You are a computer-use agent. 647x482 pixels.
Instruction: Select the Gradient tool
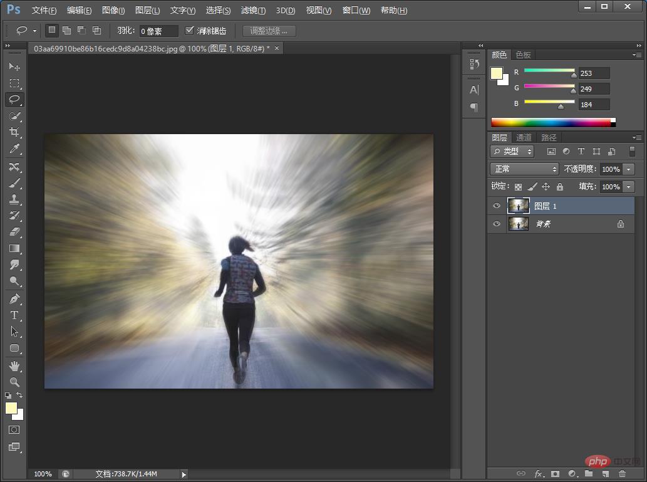pyautogui.click(x=14, y=248)
